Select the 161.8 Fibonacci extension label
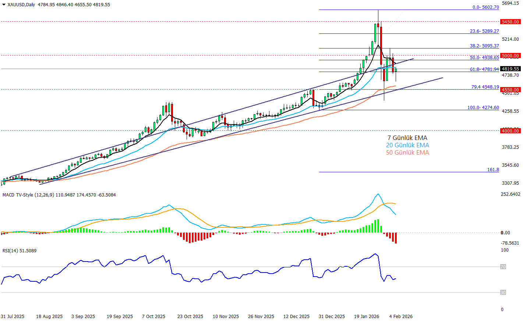 click(493, 170)
